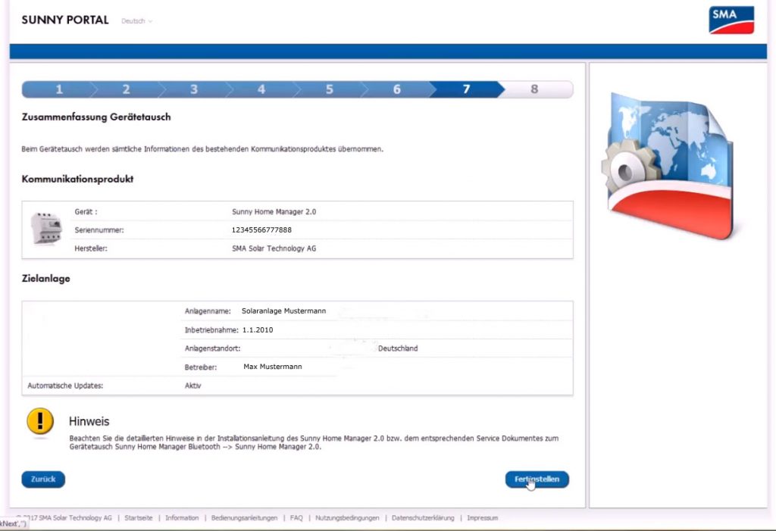Select wizard step 4
Screen dimensions: 776x531
coord(261,89)
